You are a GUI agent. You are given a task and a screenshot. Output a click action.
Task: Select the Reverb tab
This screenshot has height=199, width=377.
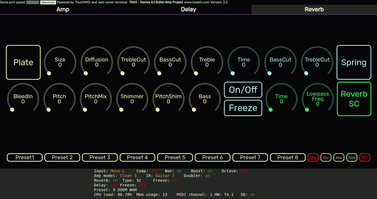314,9
